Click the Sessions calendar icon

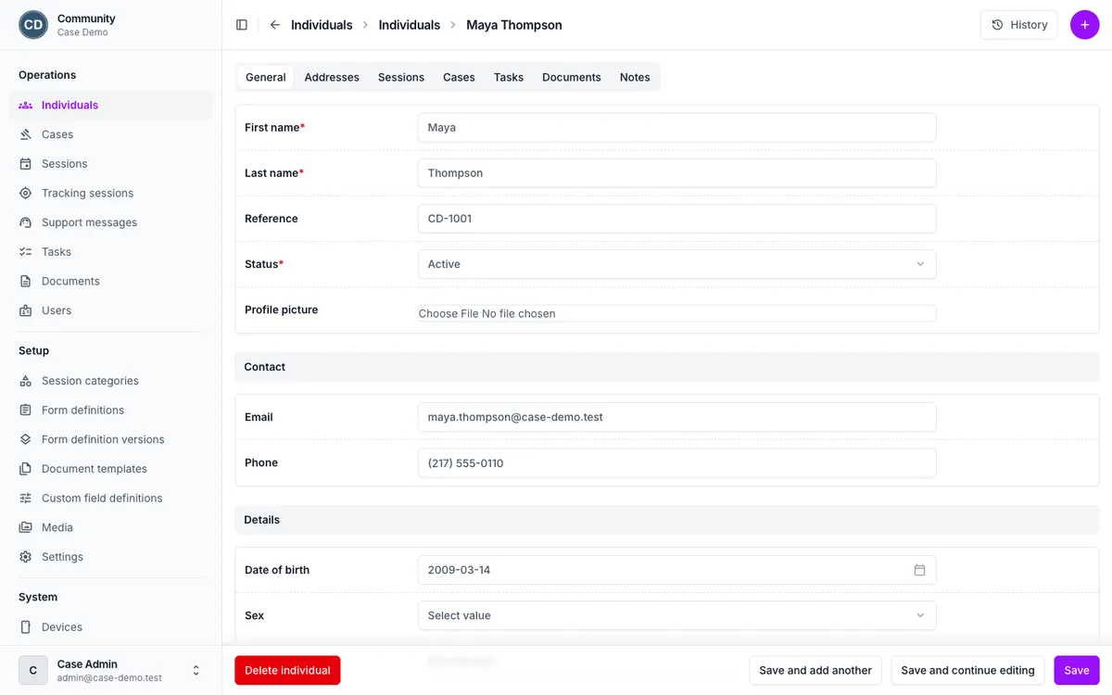[25, 164]
